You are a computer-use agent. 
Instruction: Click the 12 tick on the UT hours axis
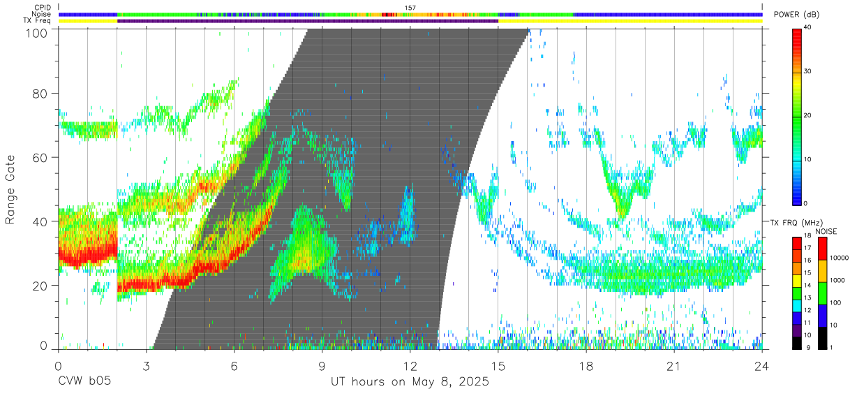410,366
